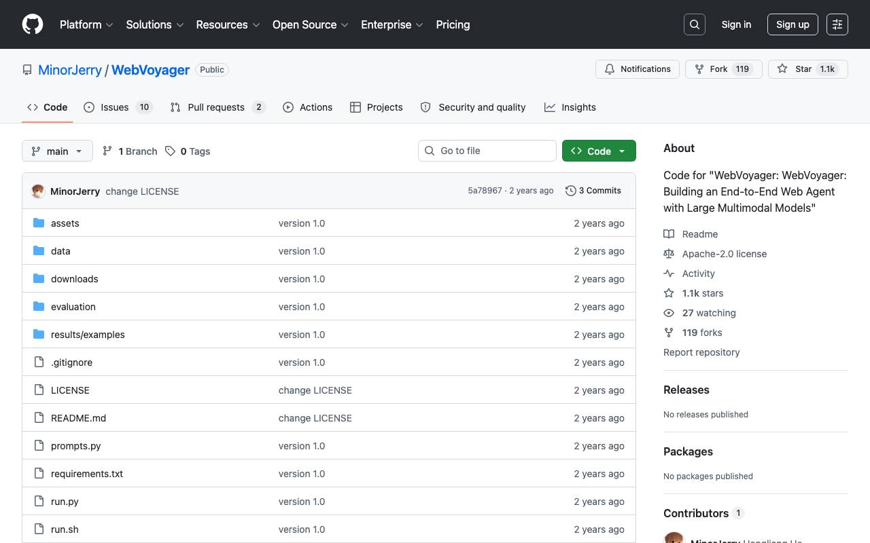Open the Pricing page

[x=453, y=24]
